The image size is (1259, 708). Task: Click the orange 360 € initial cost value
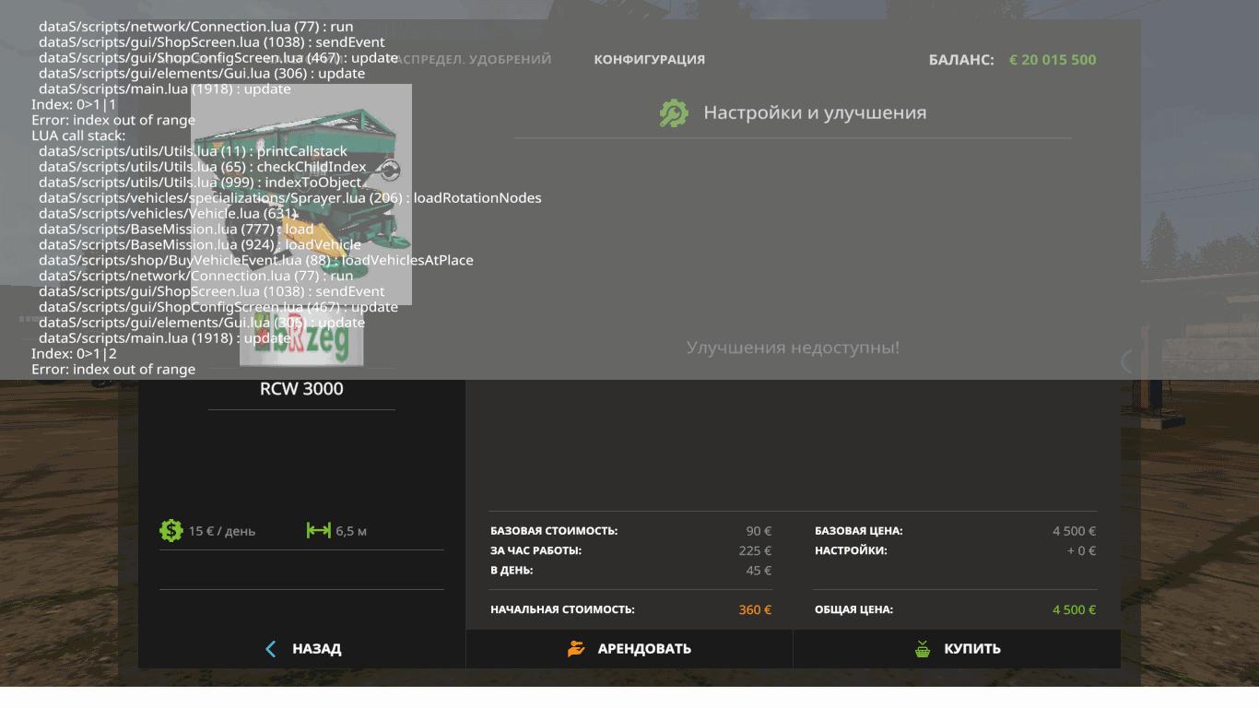point(755,609)
